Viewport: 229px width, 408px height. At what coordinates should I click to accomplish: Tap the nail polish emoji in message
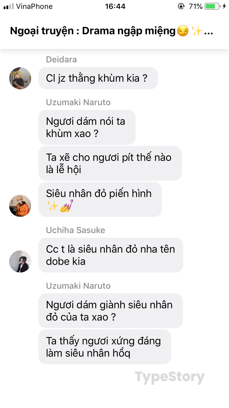[67, 206]
